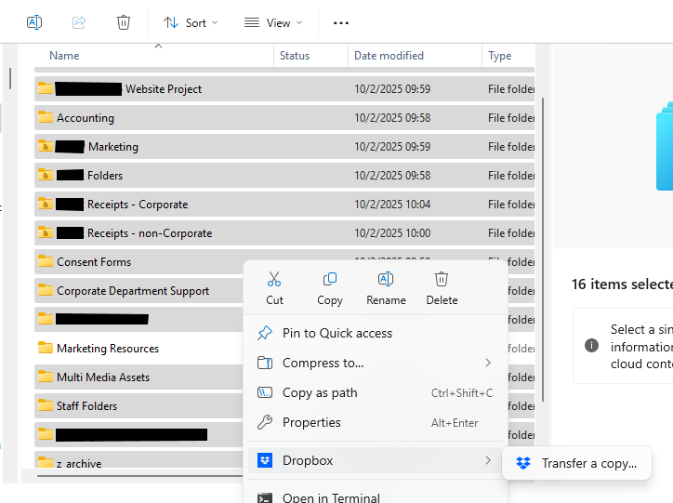Select Copy as path
The width and height of the screenshot is (673, 503).
click(320, 392)
